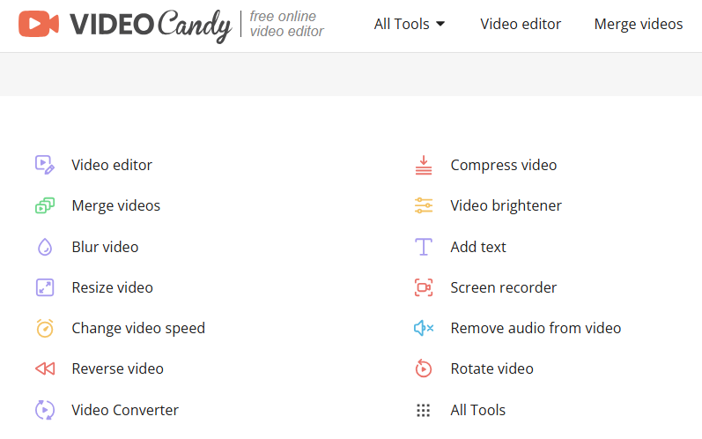This screenshot has height=439, width=702.
Task: Open the Compress video link
Action: pos(504,166)
